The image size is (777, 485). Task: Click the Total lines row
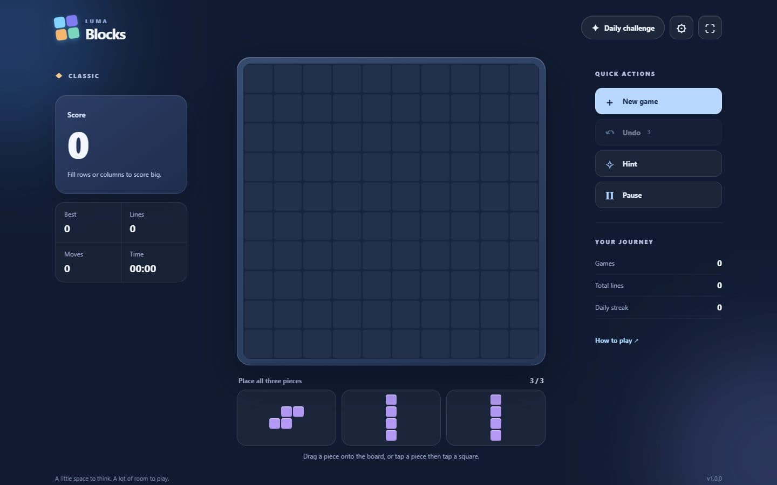pos(658,286)
